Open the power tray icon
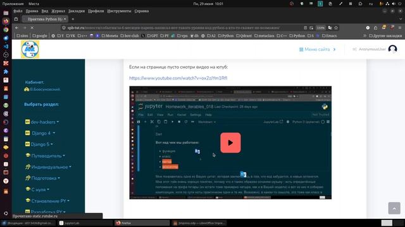The image size is (405, 227). click(x=400, y=4)
